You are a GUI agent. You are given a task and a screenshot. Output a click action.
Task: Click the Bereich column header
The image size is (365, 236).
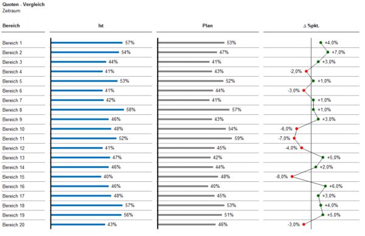click(x=11, y=26)
